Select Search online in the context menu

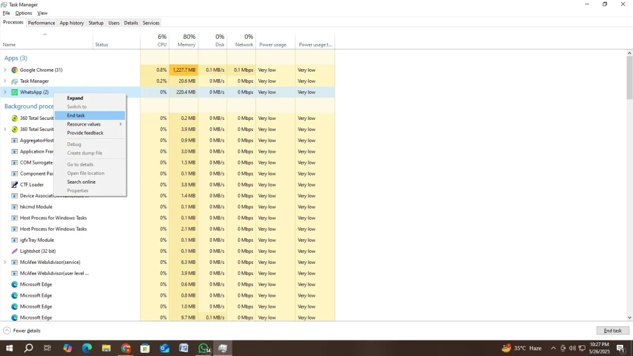pos(90,182)
